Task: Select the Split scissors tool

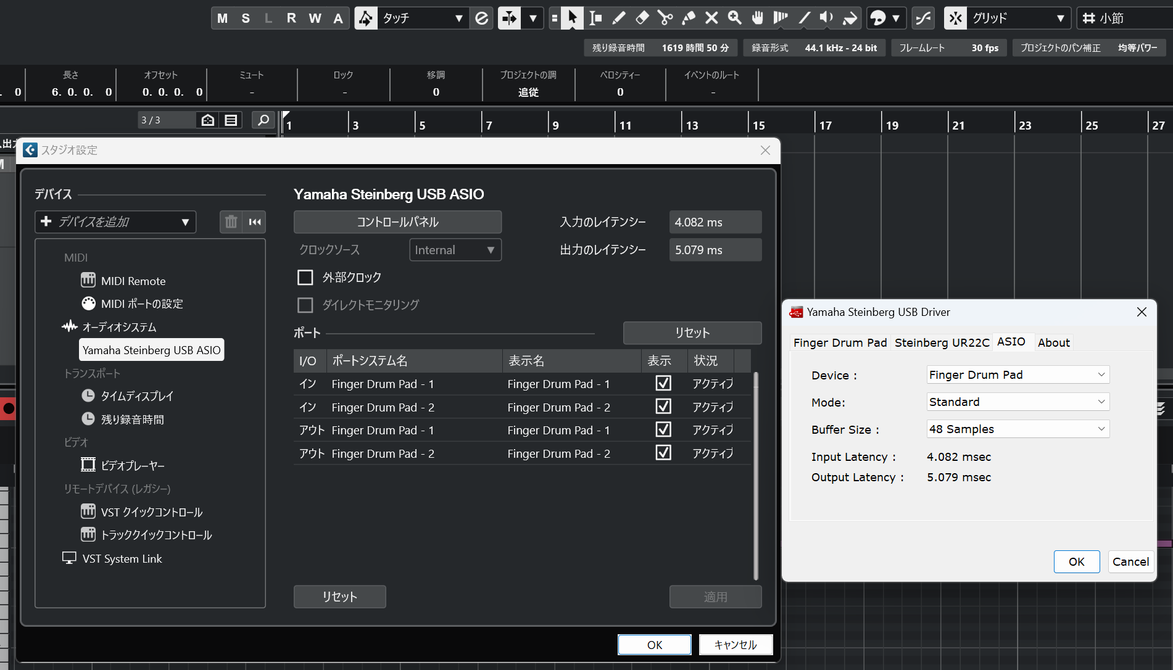Action: pyautogui.click(x=665, y=18)
